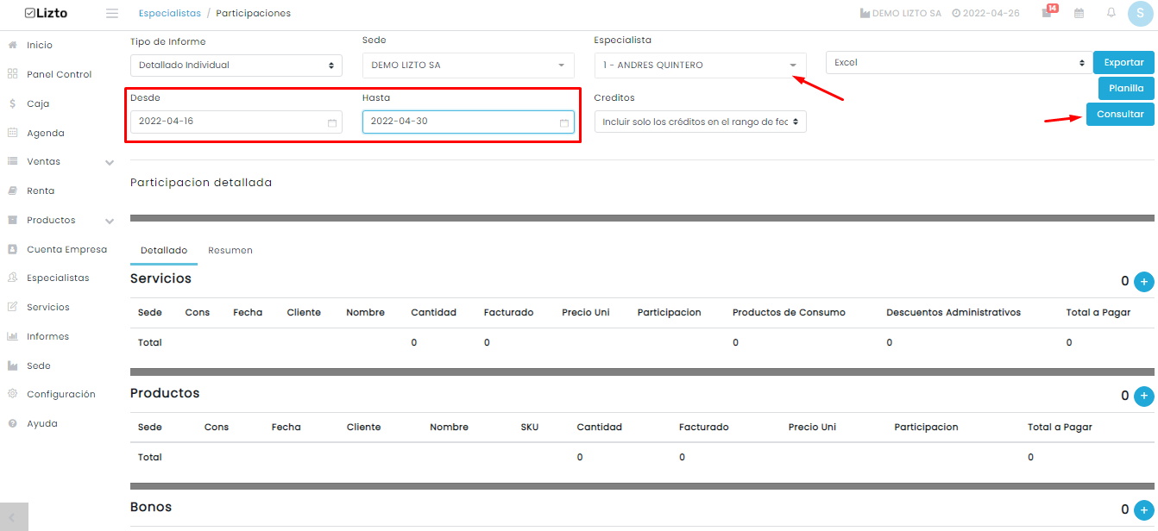The image size is (1158, 531).
Task: Click the red-badged messages icon
Action: (x=1048, y=11)
